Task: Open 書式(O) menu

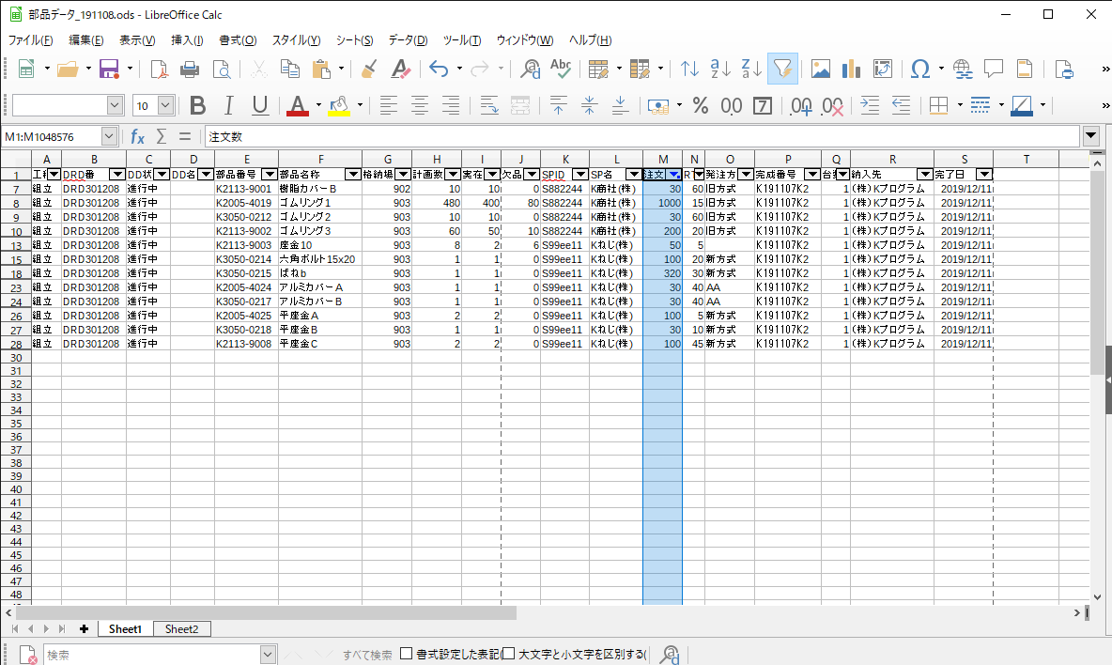Action: (238, 40)
